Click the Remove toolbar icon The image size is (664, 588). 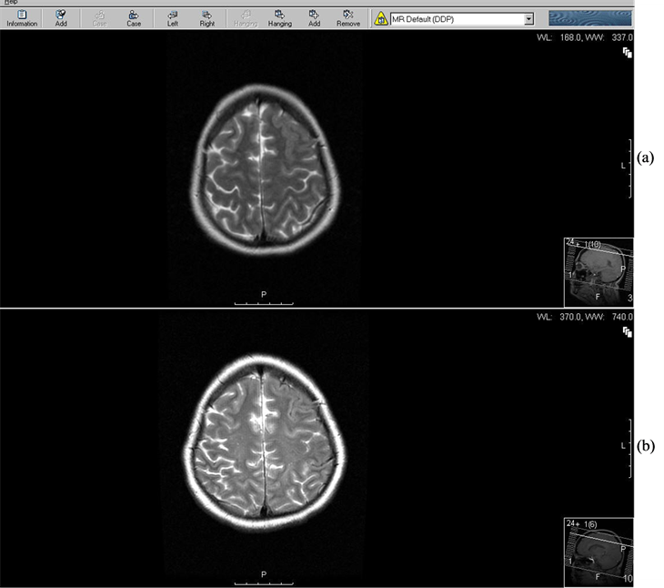coord(347,17)
